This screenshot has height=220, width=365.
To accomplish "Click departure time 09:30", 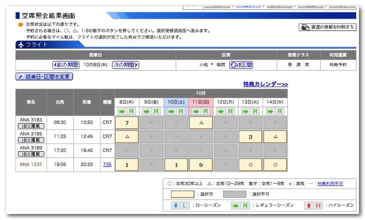I will point(60,122).
